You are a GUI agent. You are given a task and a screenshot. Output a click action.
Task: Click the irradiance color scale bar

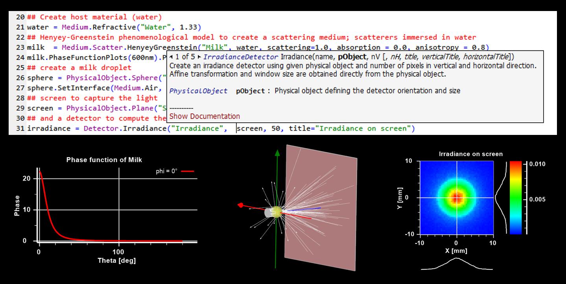pos(515,197)
